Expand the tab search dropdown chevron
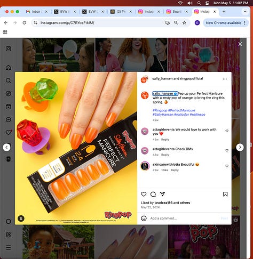 tap(245, 12)
